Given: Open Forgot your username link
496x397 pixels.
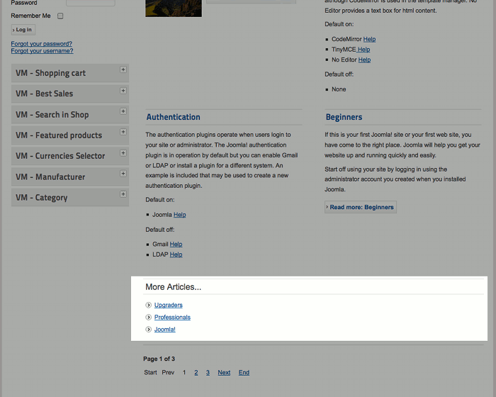Looking at the screenshot, I should 42,51.
